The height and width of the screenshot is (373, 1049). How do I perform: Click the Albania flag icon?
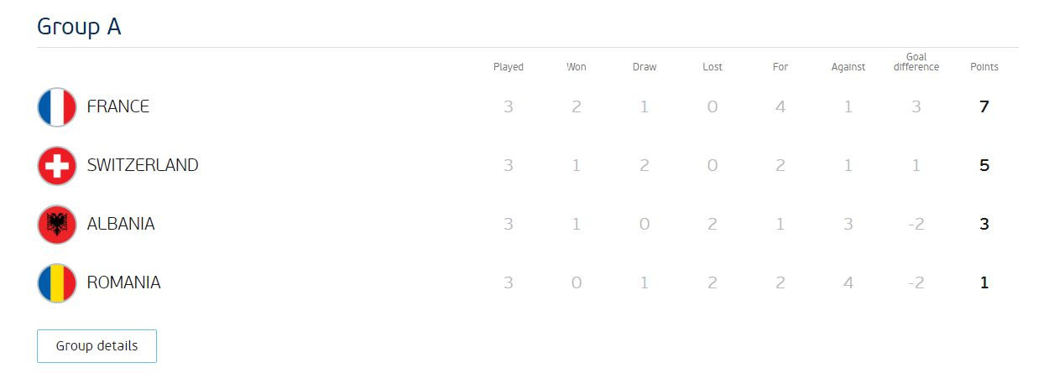point(57,225)
